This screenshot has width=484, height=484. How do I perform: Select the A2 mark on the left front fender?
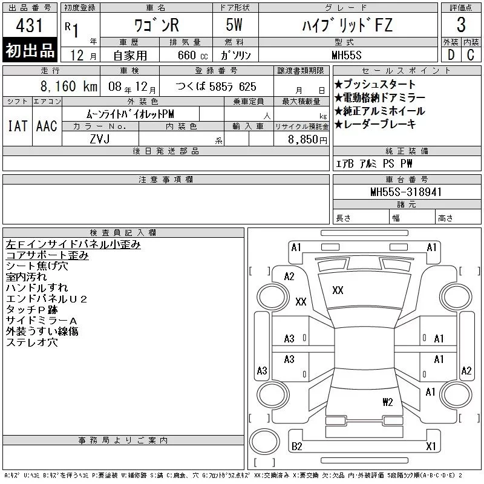pos(289,276)
